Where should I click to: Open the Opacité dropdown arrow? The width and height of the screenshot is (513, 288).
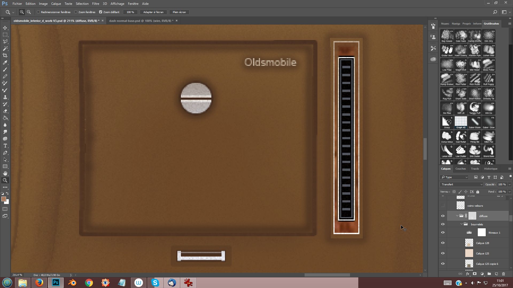tap(510, 184)
